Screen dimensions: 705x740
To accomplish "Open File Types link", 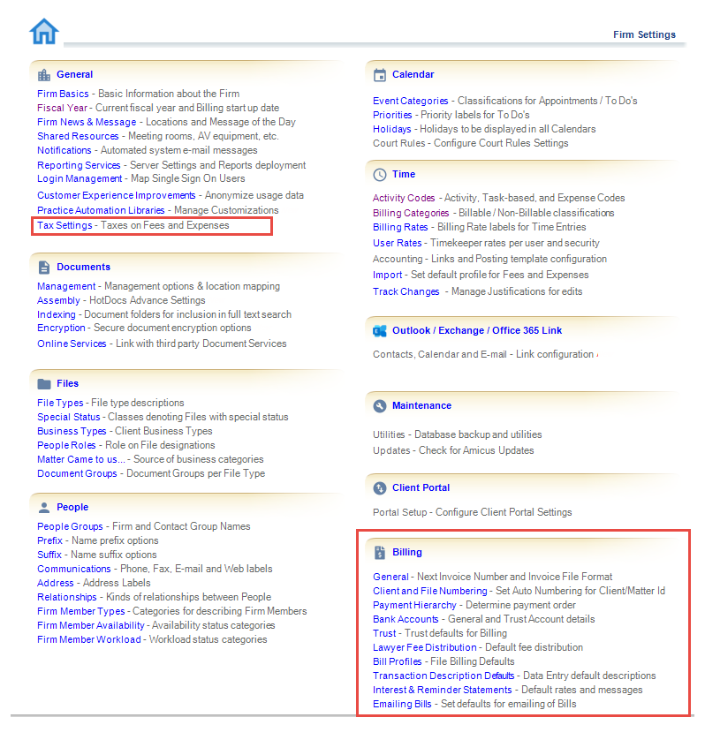I will click(x=60, y=403).
